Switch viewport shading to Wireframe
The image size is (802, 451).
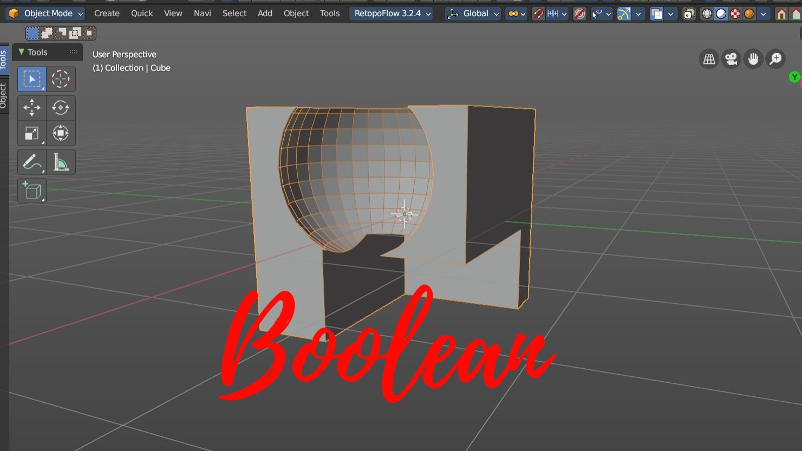[x=707, y=14]
